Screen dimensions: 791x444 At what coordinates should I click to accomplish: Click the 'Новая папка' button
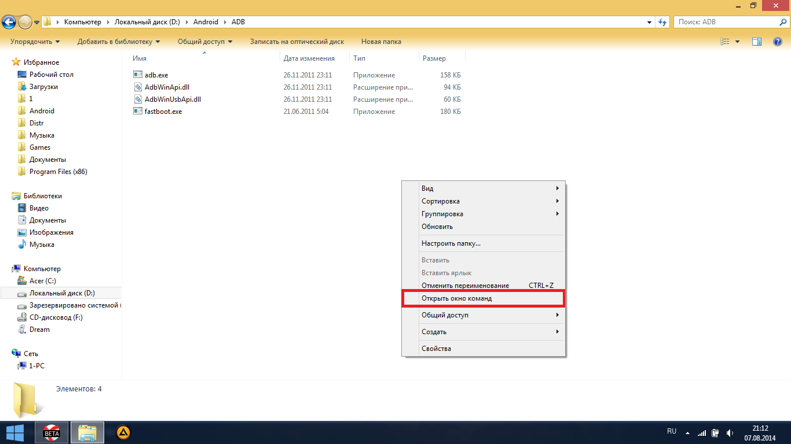[381, 42]
